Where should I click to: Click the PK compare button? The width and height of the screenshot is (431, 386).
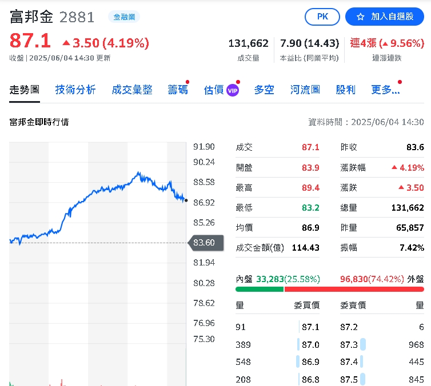(x=322, y=17)
